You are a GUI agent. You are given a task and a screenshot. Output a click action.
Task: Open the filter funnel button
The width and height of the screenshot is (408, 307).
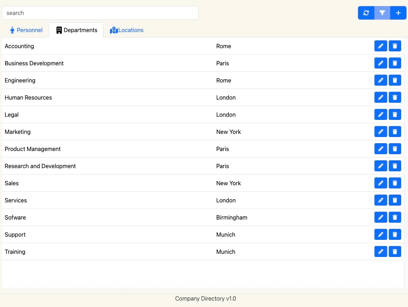[382, 13]
